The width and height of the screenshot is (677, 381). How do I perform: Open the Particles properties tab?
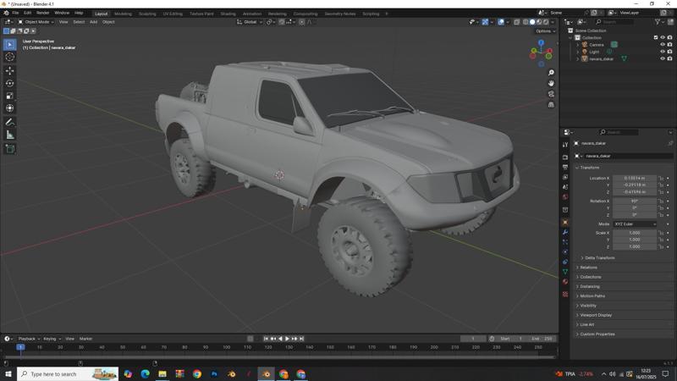coord(565,242)
